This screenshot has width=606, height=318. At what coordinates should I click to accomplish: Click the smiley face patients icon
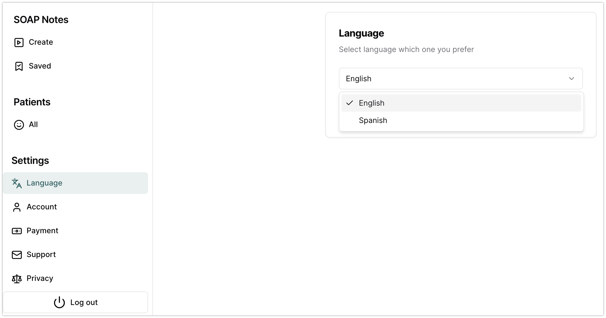(19, 125)
